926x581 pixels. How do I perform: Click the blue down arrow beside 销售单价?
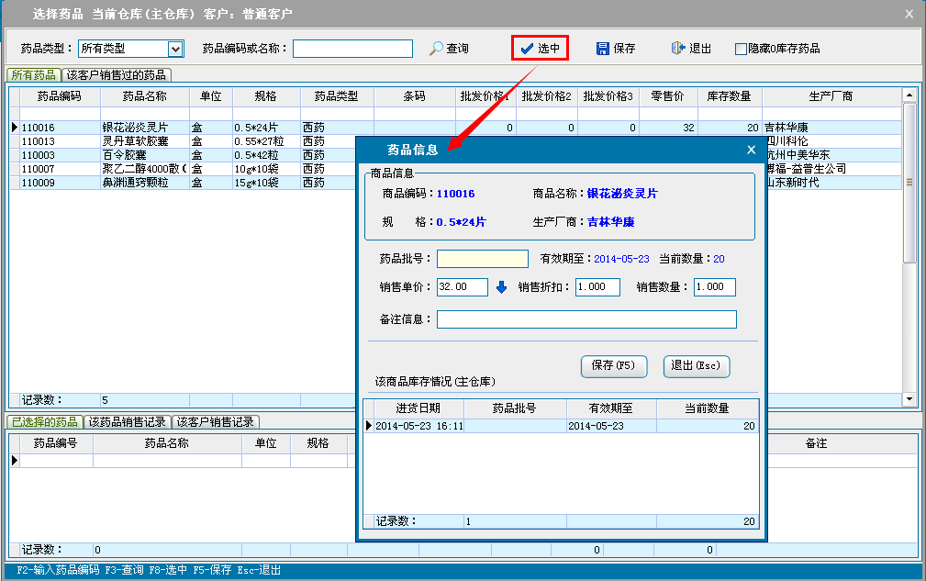coord(501,287)
